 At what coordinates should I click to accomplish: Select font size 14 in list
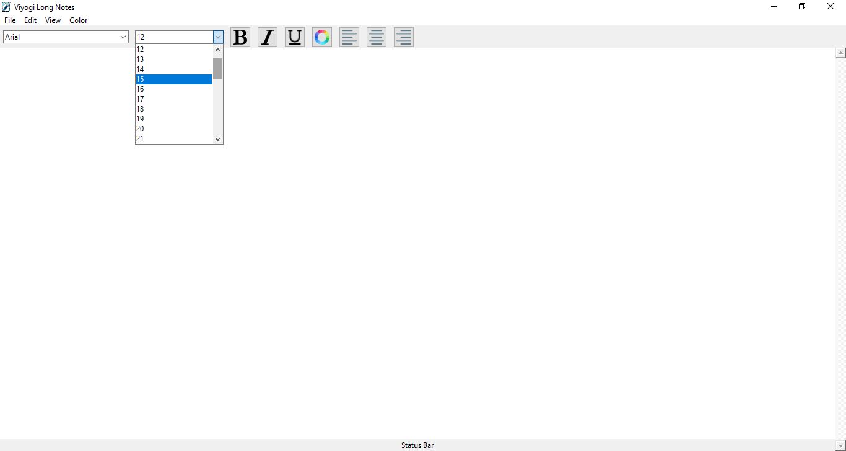(174, 69)
